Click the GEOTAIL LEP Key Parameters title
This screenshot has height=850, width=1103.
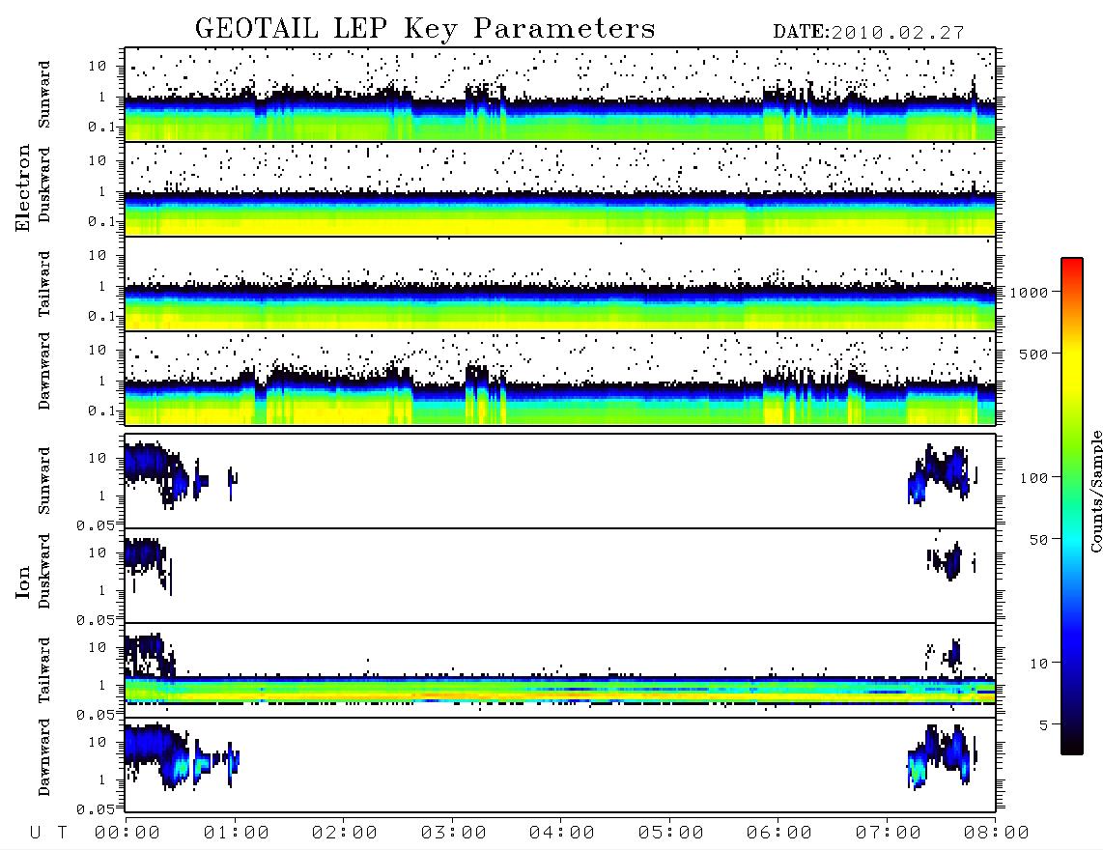click(x=425, y=29)
